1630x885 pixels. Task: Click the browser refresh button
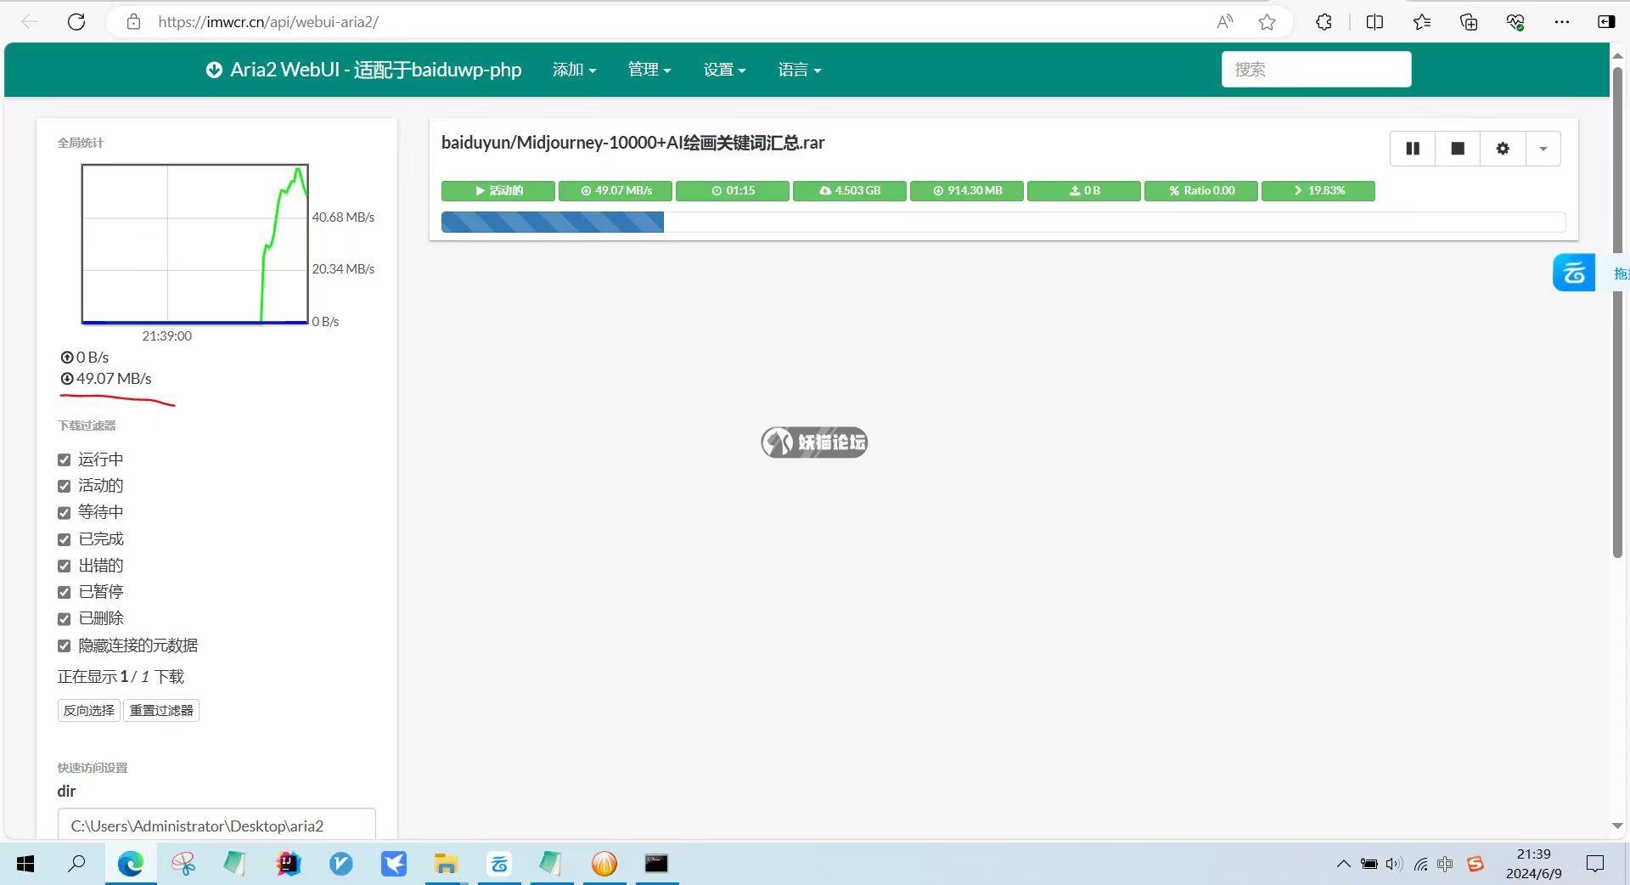click(76, 22)
